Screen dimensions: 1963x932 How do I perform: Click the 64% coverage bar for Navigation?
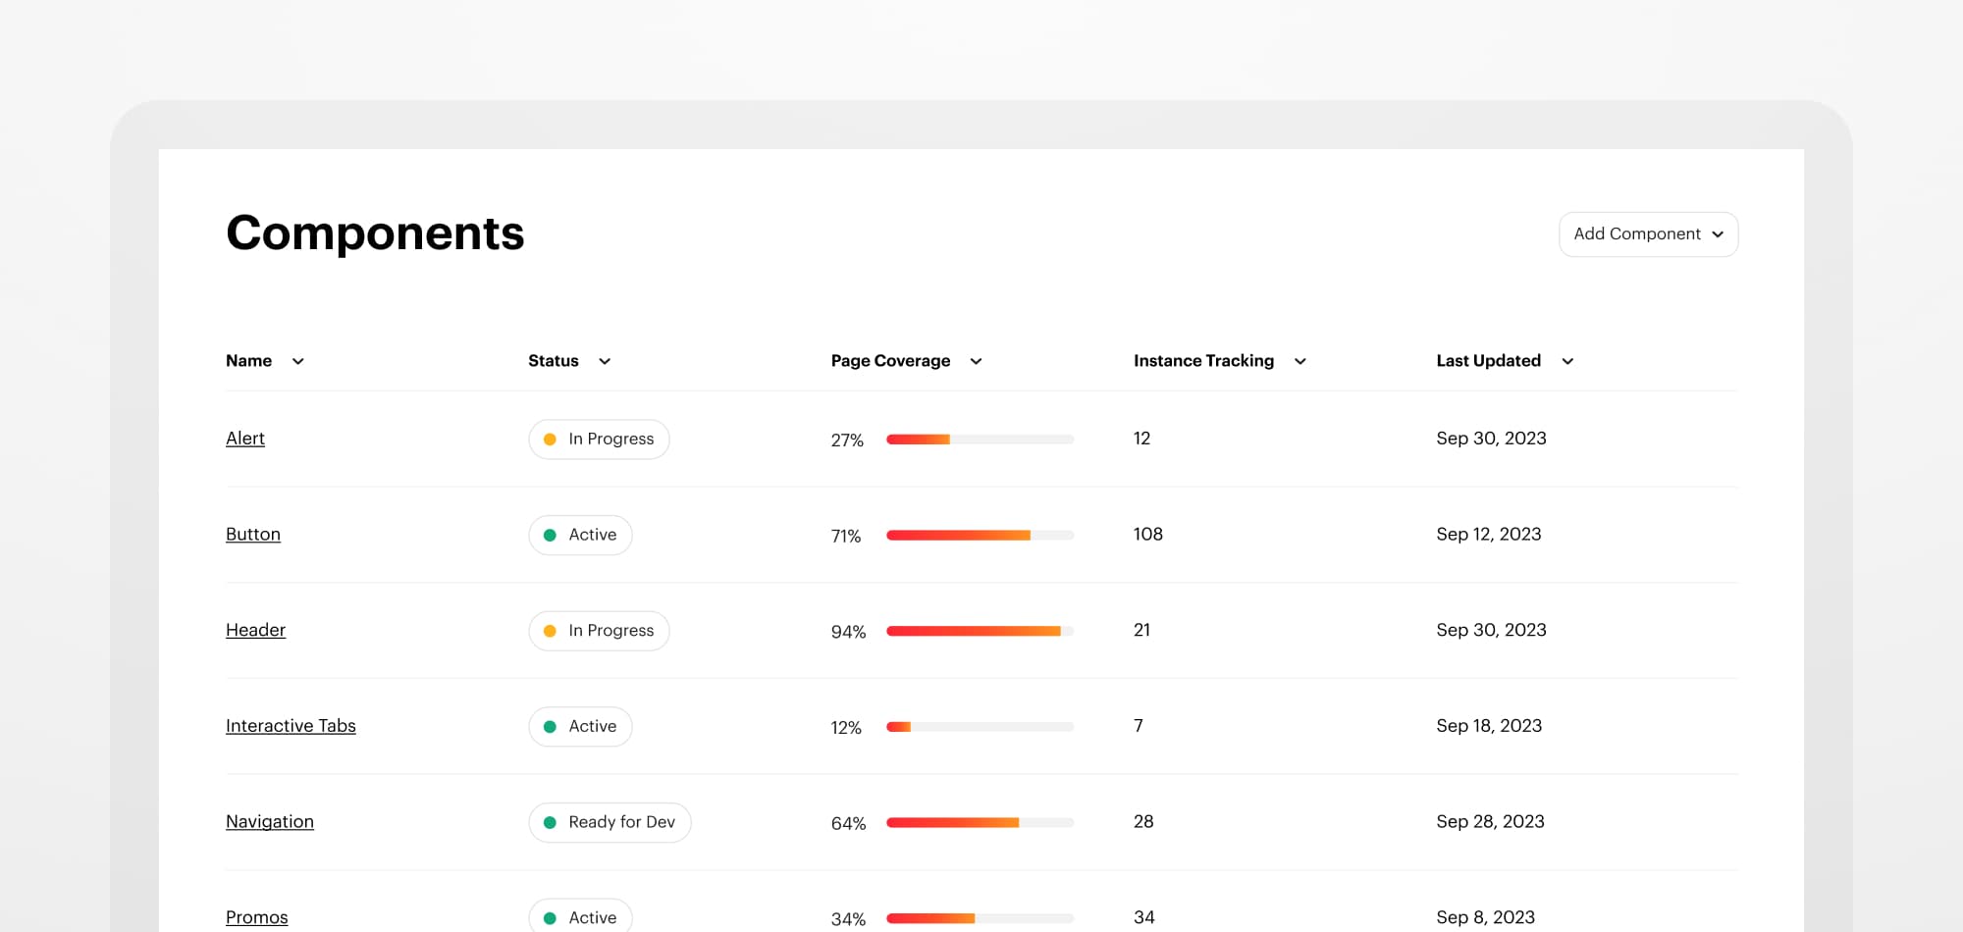point(980,823)
